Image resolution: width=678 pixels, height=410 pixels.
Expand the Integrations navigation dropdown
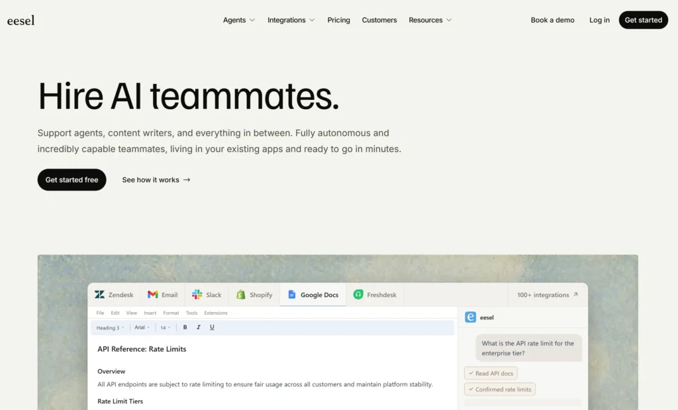coord(291,20)
